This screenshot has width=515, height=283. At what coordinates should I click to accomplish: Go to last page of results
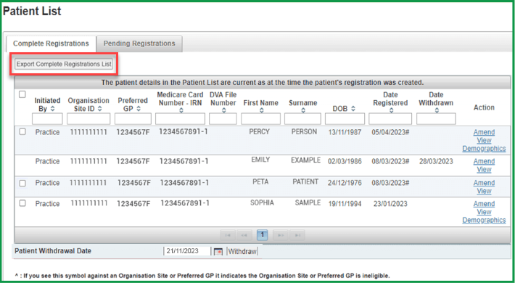click(297, 235)
